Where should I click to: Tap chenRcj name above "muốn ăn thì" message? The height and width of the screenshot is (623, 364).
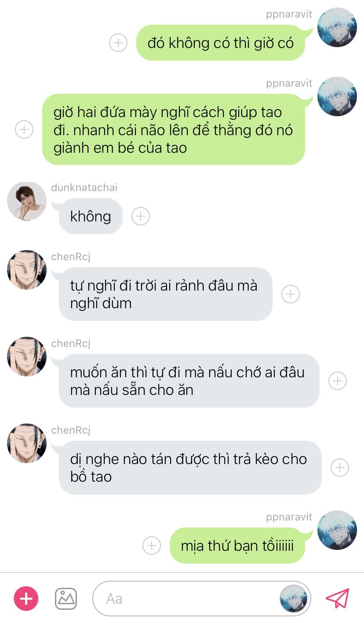click(71, 343)
